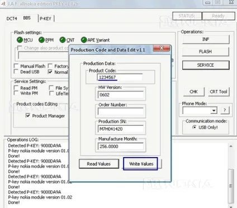
Task: Toggle the APE Variant green indicator
Action: (x=84, y=40)
